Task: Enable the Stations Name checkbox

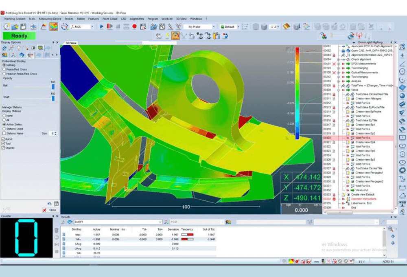Action: click(4, 133)
